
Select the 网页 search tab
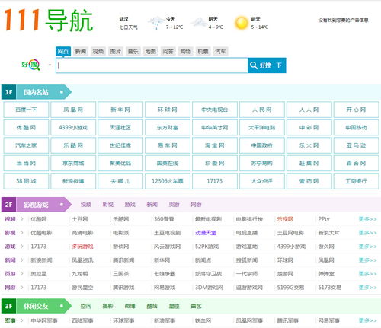[x=63, y=52]
